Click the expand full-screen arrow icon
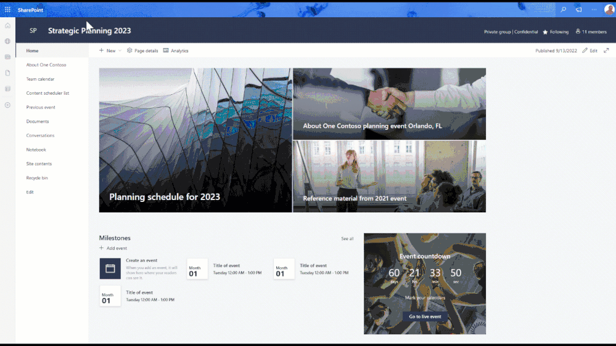The height and width of the screenshot is (346, 616). tap(606, 50)
